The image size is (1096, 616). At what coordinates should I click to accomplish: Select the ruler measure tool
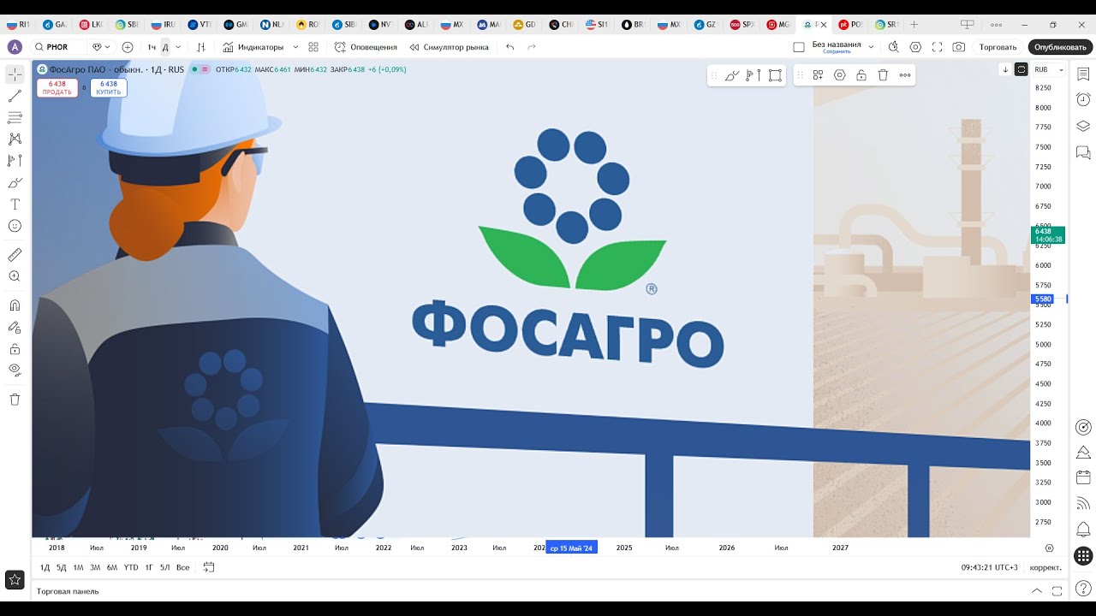[15, 255]
